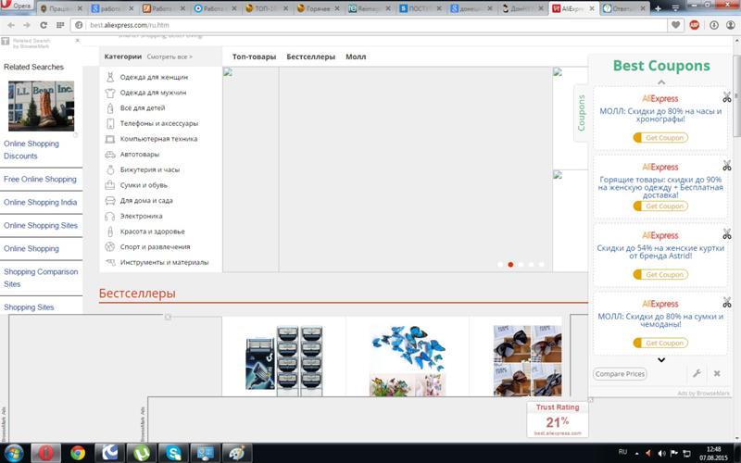The image size is (741, 463).
Task: Open the razor blades bestseller thumbnail
Action: [x=284, y=360]
